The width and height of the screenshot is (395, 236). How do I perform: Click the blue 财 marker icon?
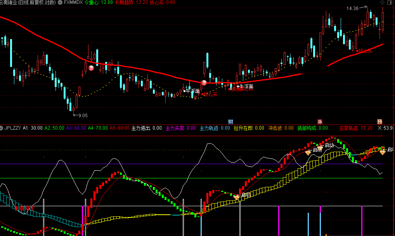[x=230, y=122]
